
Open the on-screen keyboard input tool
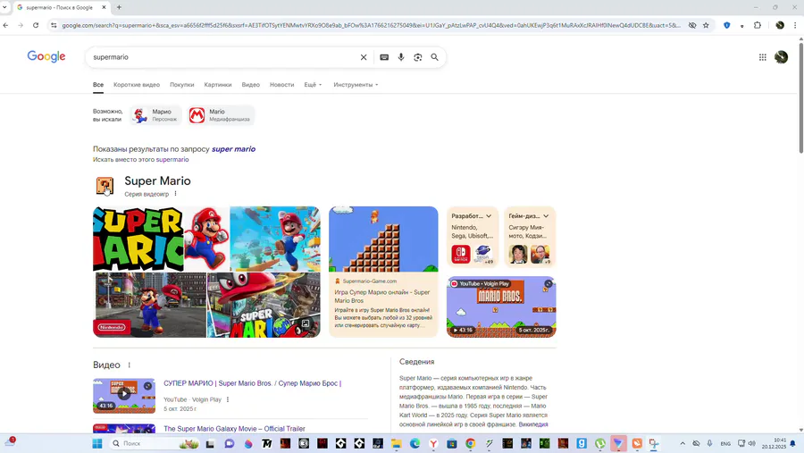tap(384, 57)
